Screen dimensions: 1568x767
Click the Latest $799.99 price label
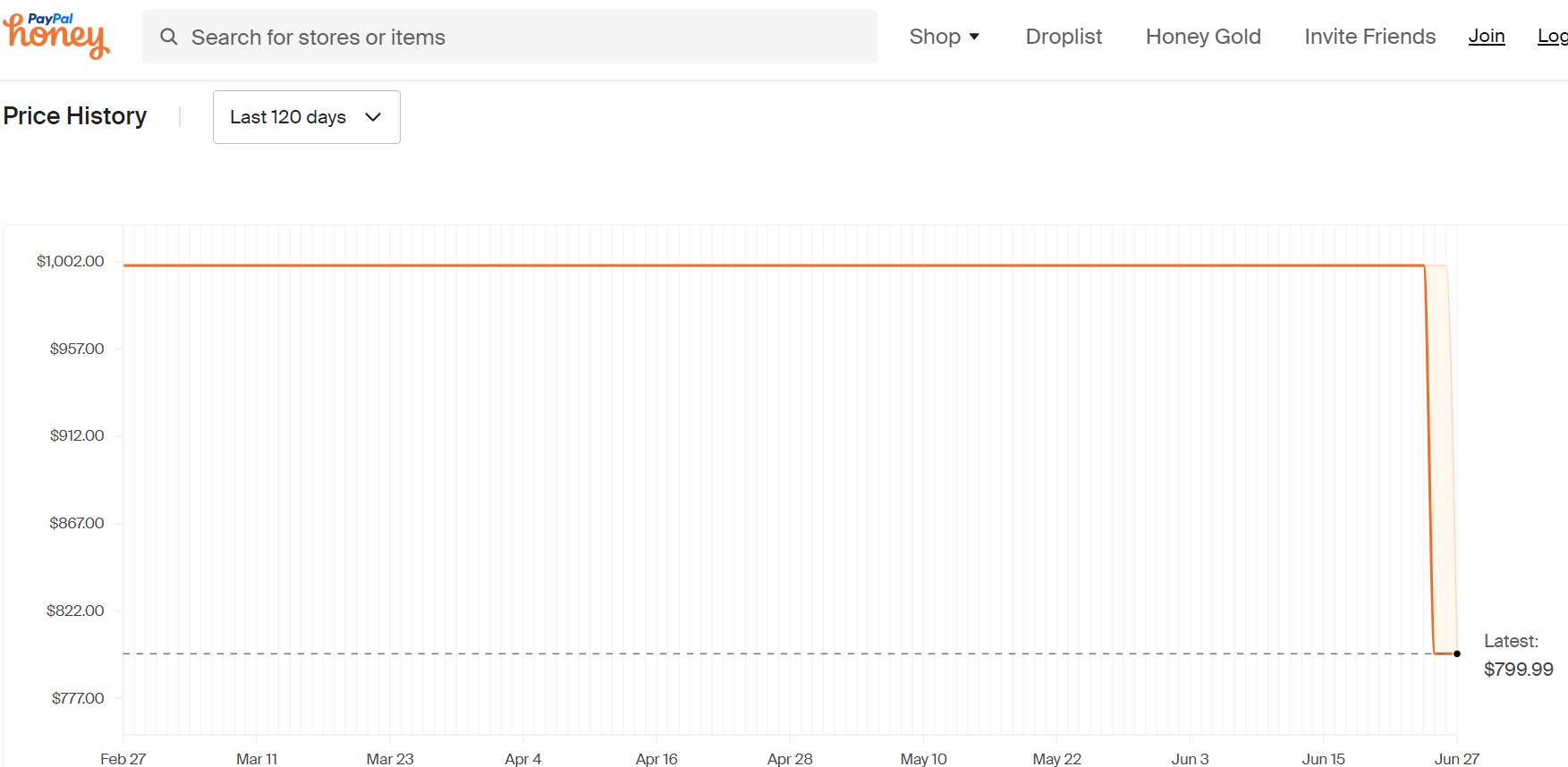click(1518, 655)
